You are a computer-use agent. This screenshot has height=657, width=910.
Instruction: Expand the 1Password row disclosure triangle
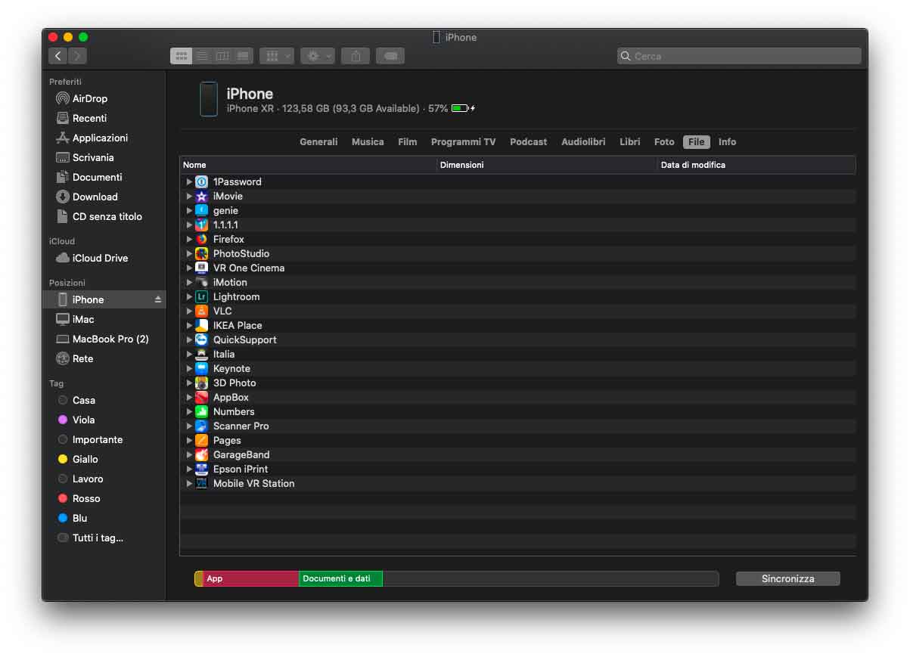point(189,181)
